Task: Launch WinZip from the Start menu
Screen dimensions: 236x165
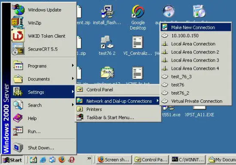Action: (43, 23)
